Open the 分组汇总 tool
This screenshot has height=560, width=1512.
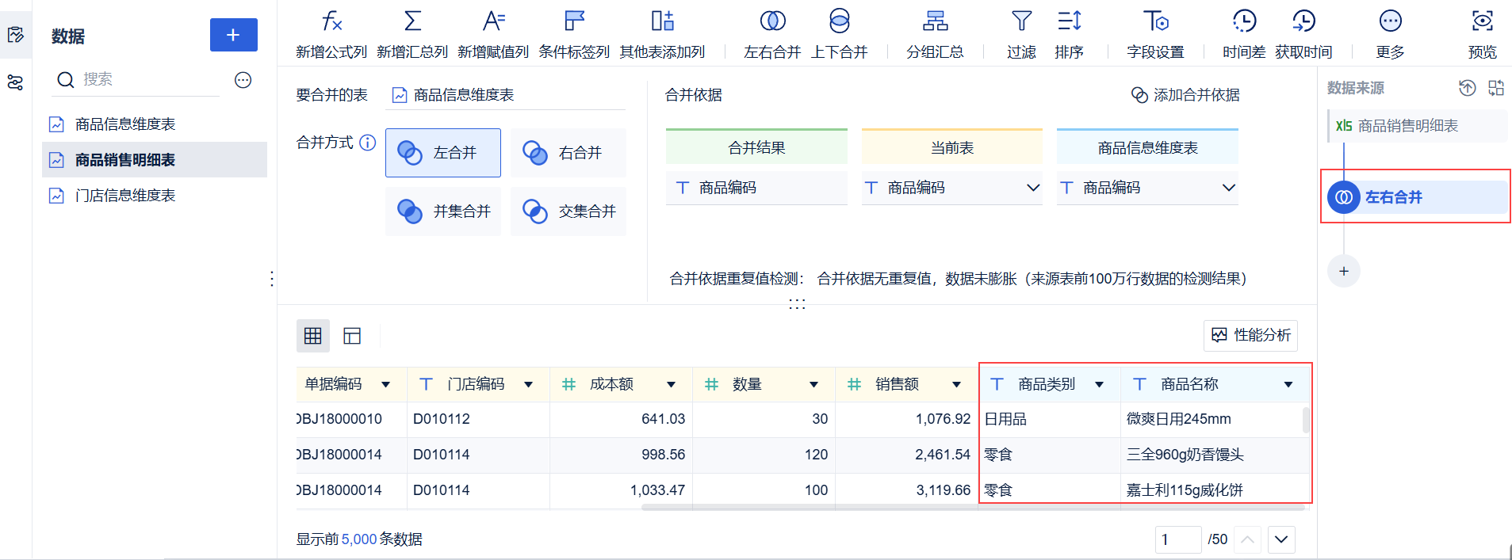pos(935,21)
